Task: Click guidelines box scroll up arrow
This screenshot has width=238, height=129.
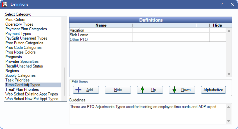Action: pos(229,107)
